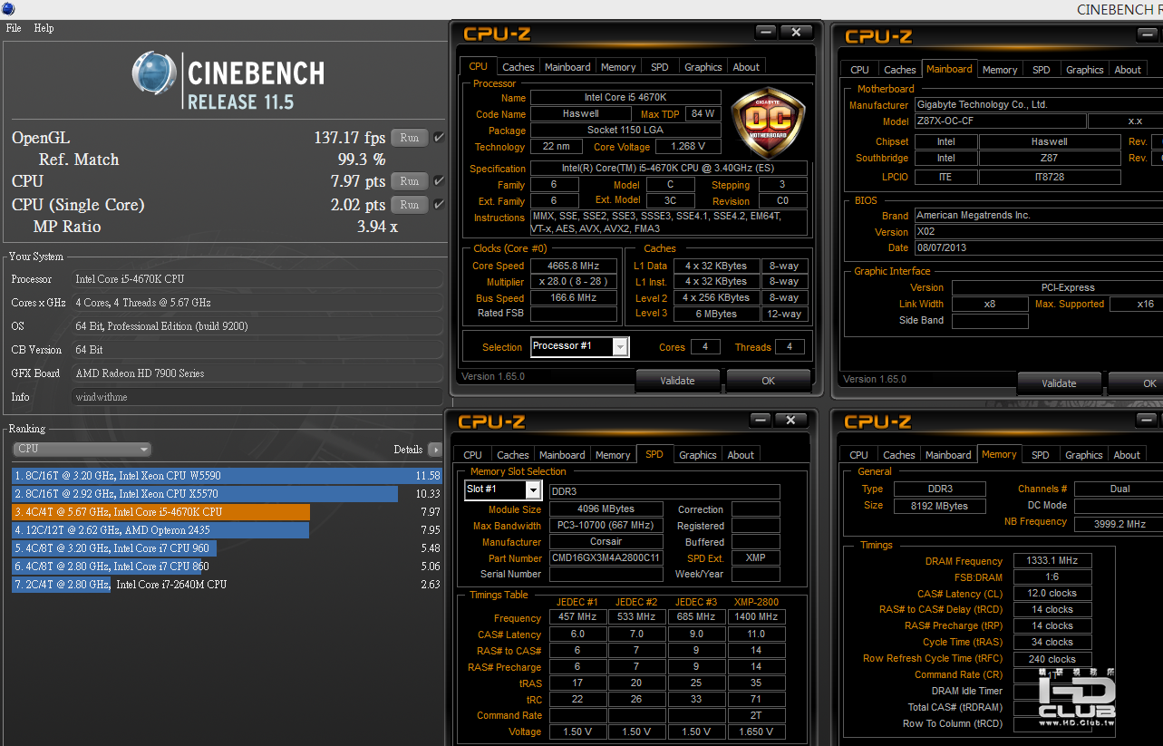
Task: Open SPD tab in the Core i5 4670K CPU-Z window
Action: 660,67
